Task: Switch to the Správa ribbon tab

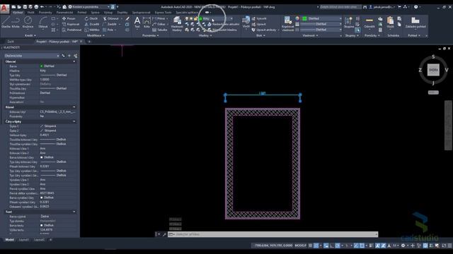Action: (95, 13)
